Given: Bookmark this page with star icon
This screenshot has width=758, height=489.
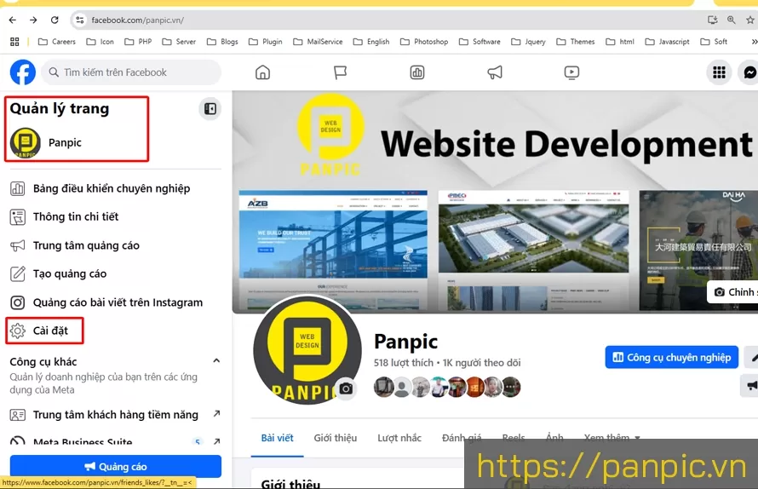Looking at the screenshot, I should pyautogui.click(x=750, y=20).
